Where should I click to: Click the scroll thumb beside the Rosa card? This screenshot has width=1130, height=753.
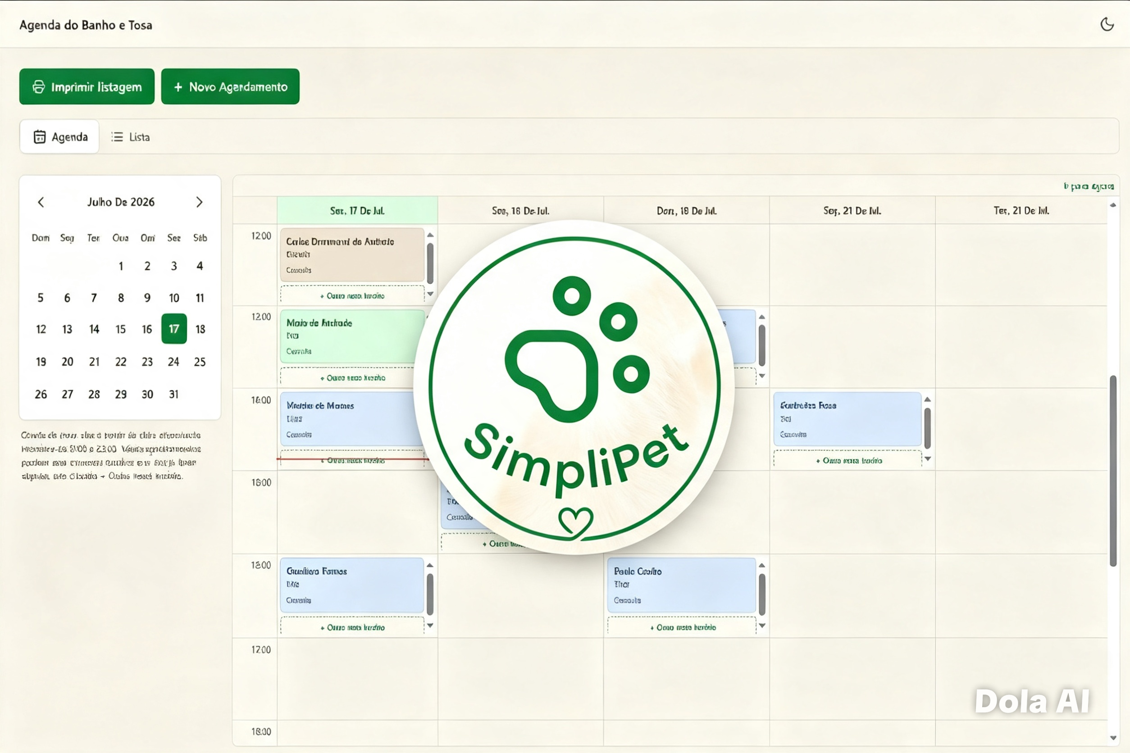928,428
